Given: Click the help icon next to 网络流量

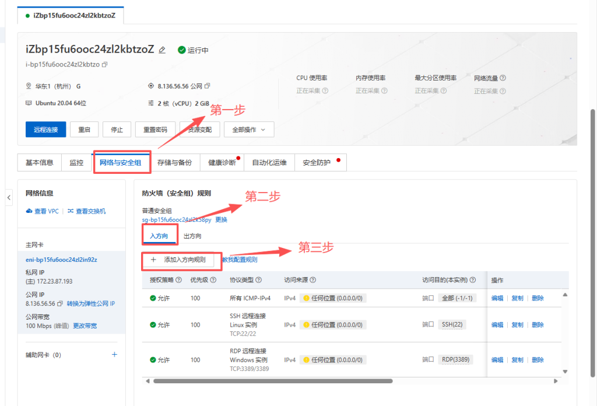Looking at the screenshot, I should [503, 78].
